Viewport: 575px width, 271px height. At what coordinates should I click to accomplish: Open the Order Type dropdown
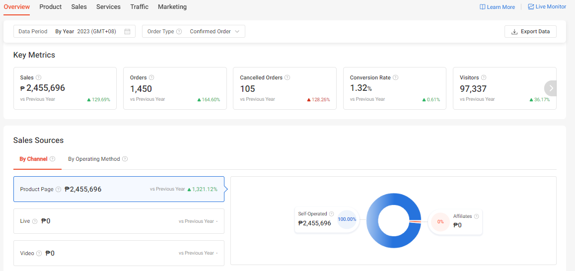[215, 32]
